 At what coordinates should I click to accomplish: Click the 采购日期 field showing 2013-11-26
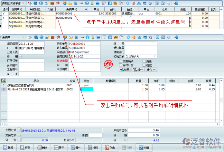tap(32, 43)
